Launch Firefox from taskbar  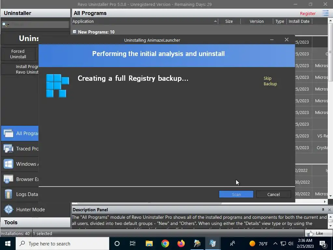(181, 243)
